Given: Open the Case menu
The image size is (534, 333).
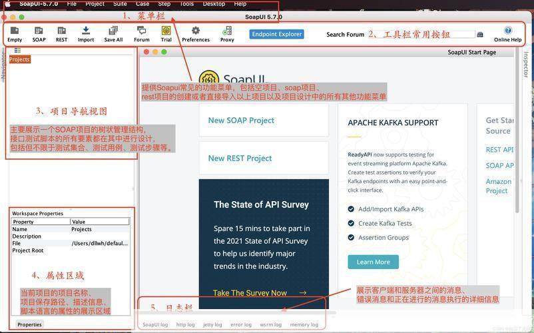Looking at the screenshot, I should click(x=142, y=4).
